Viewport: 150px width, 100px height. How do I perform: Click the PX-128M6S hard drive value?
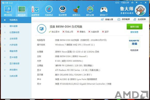pyautogui.click(x=74, y=66)
